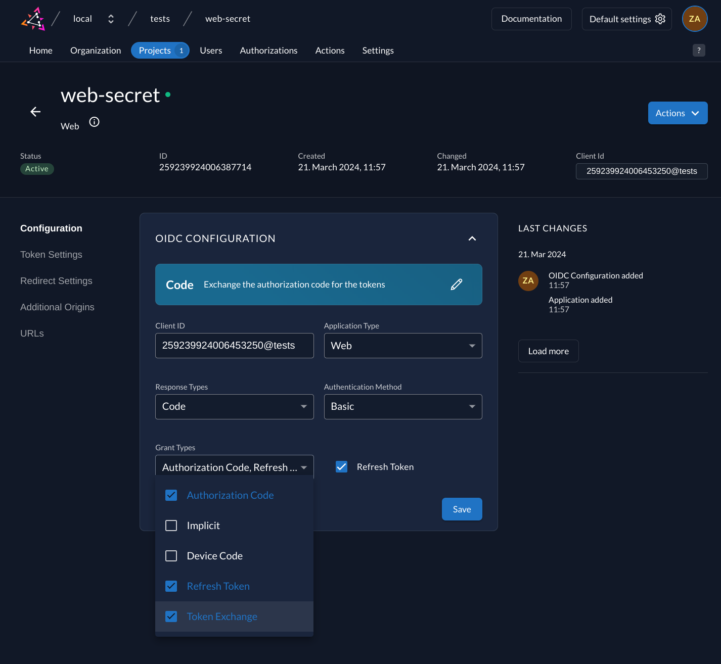Viewport: 721px width, 664px height.
Task: Click Load more under Last Changes
Action: (548, 351)
